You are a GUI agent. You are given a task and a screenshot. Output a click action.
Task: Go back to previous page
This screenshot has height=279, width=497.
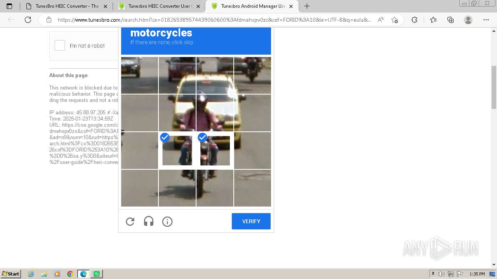(x=11, y=20)
